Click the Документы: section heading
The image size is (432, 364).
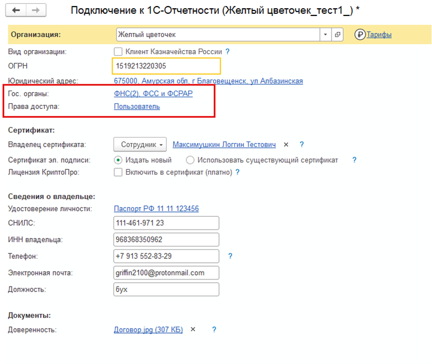29,315
